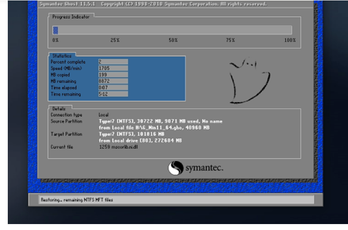The image size is (348, 230).
Task: Click the 'Source Partition' label
Action: 66,121
